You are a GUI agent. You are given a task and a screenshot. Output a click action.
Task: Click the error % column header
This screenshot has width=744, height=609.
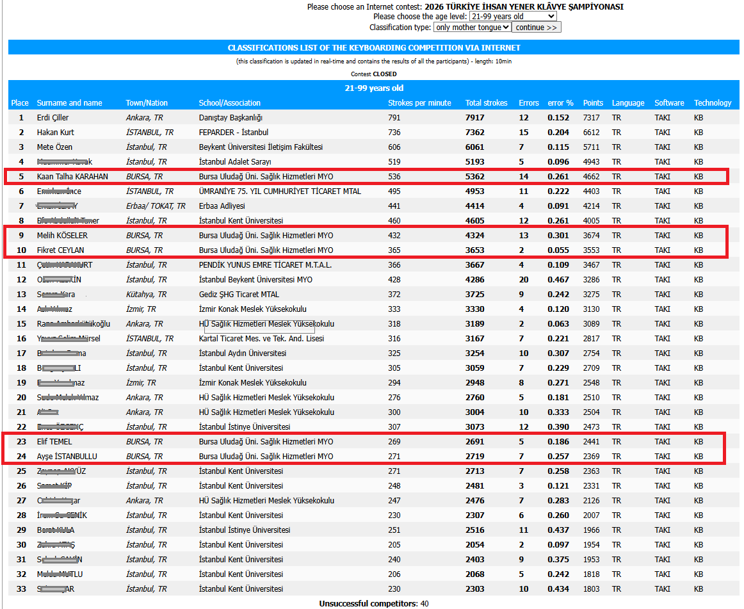click(x=560, y=103)
